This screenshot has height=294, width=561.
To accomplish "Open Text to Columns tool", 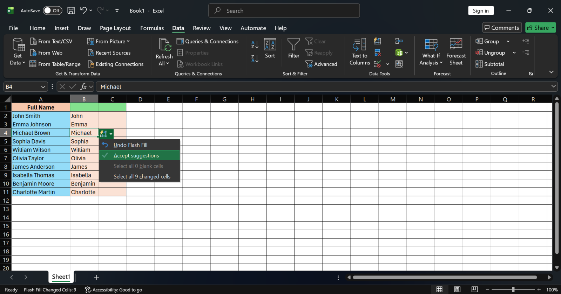I will pos(360,52).
